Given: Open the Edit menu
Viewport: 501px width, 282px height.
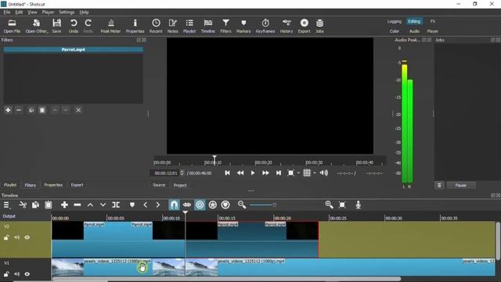Looking at the screenshot, I should [19, 13].
